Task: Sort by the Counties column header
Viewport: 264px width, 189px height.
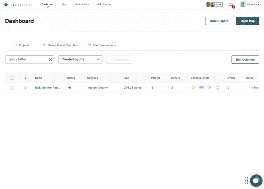Action: coord(92,78)
